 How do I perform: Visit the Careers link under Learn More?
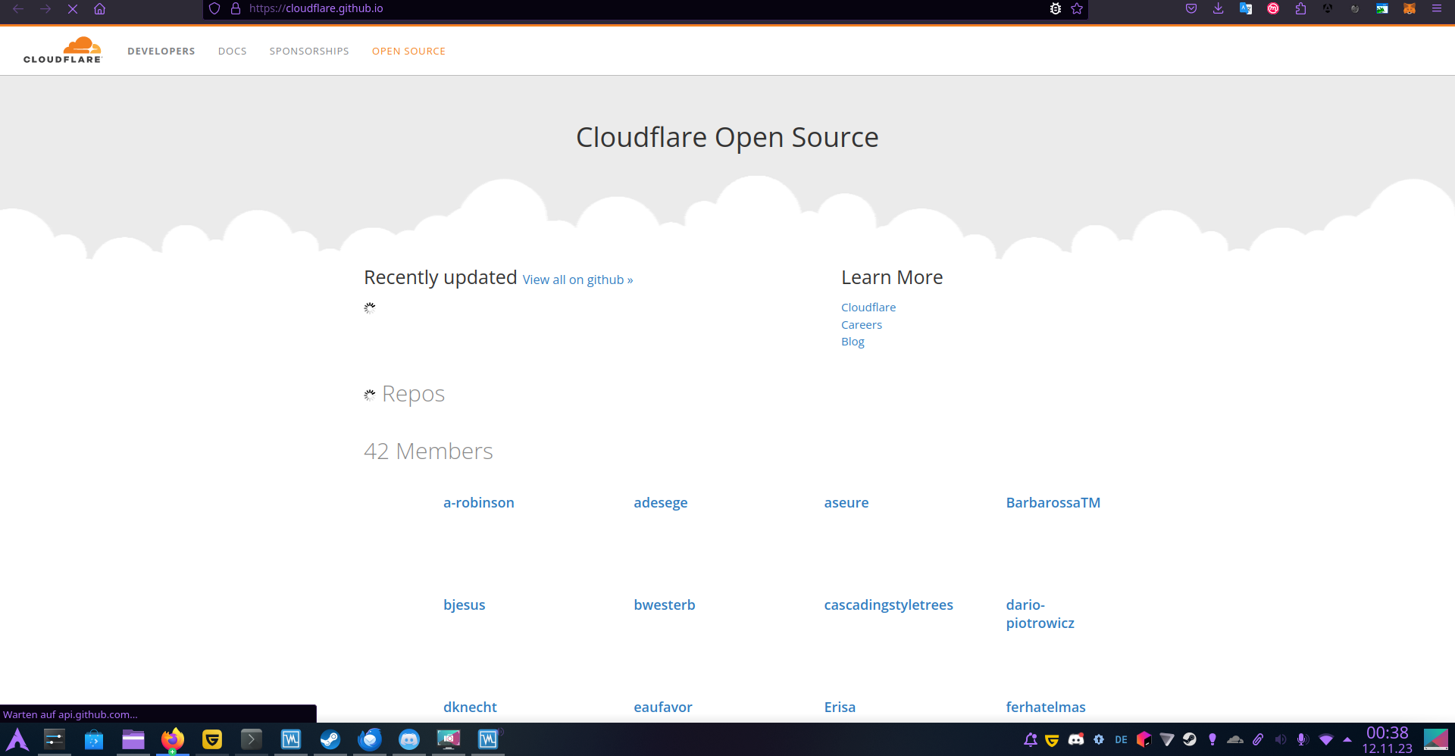pyautogui.click(x=862, y=324)
